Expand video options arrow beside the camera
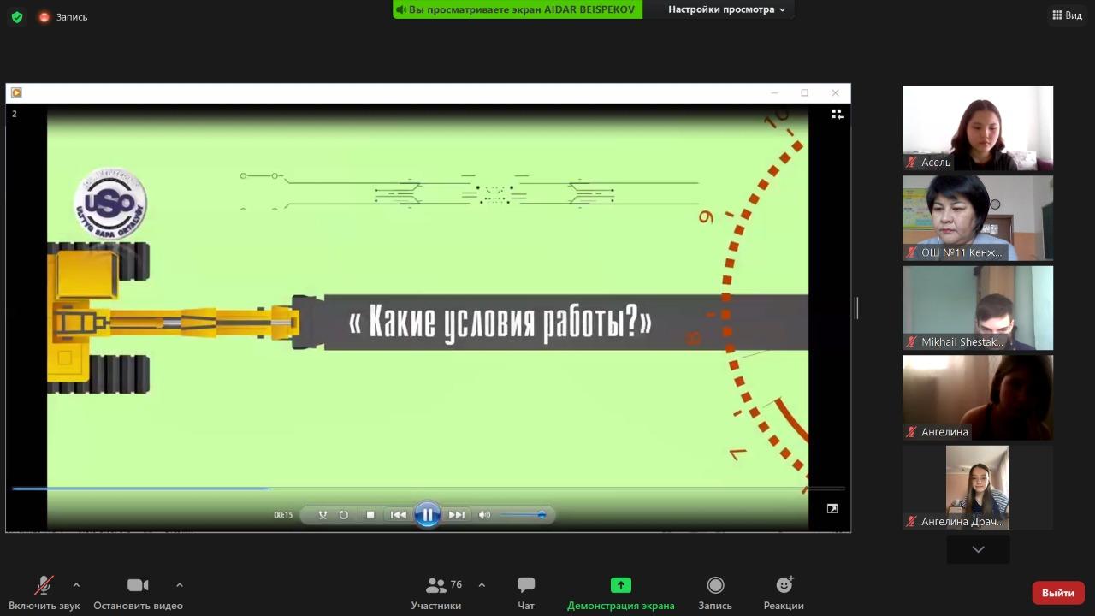Image resolution: width=1095 pixels, height=616 pixels. (179, 585)
